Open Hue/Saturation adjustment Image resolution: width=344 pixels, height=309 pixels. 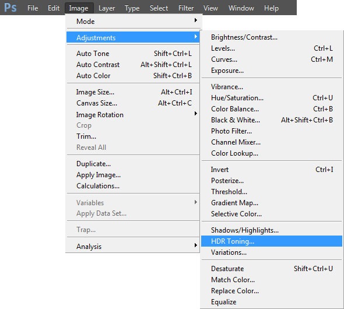pyautogui.click(x=272, y=98)
